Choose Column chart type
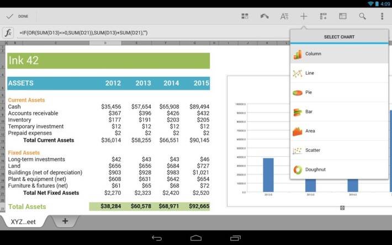392x245 pixels. 339,54
